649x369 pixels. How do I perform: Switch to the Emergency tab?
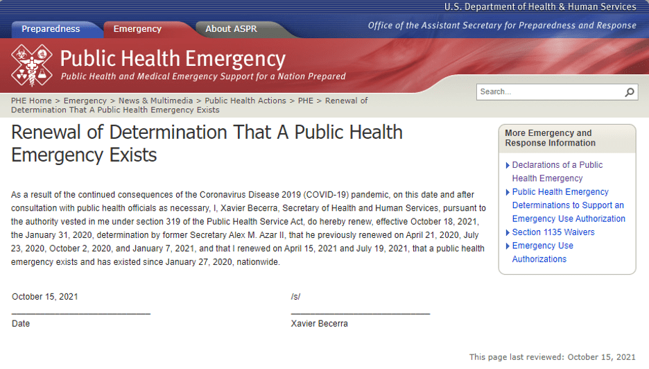click(137, 29)
